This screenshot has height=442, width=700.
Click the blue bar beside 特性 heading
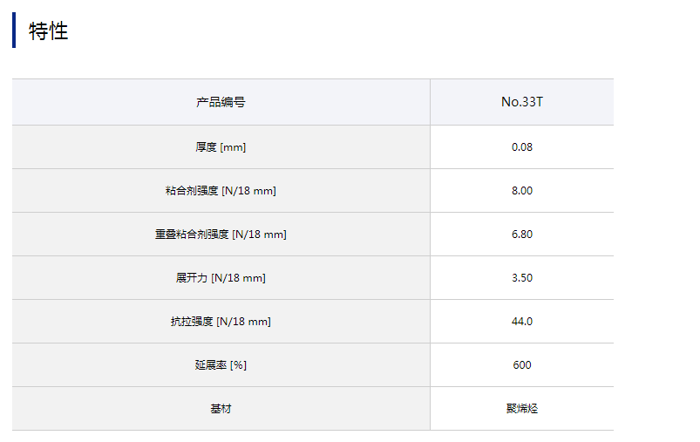click(x=14, y=31)
